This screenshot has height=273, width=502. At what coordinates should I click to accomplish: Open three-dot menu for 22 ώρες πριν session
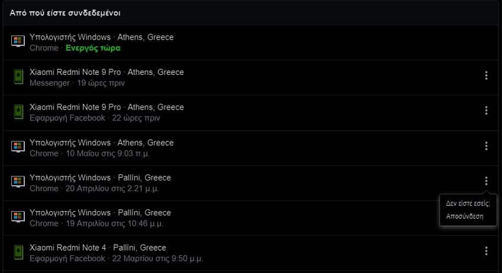[486, 110]
